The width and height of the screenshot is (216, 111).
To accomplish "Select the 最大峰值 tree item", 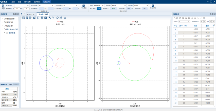I will [12, 33].
